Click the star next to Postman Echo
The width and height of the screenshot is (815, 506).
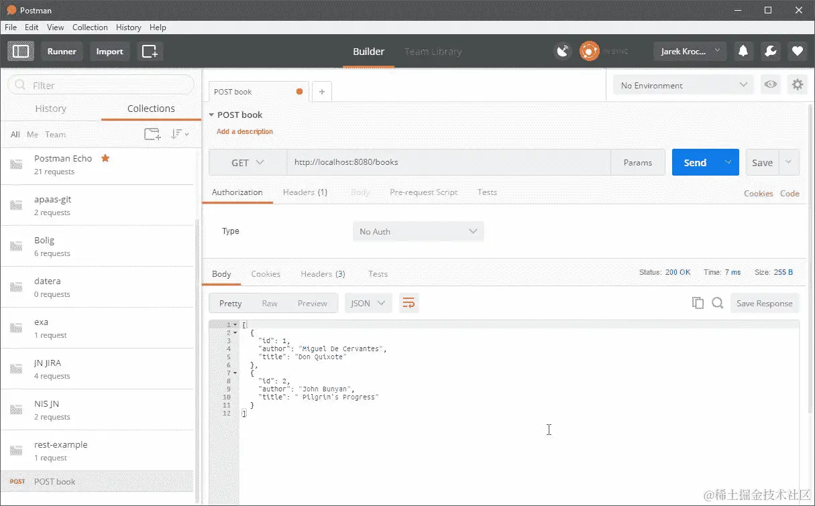point(105,158)
